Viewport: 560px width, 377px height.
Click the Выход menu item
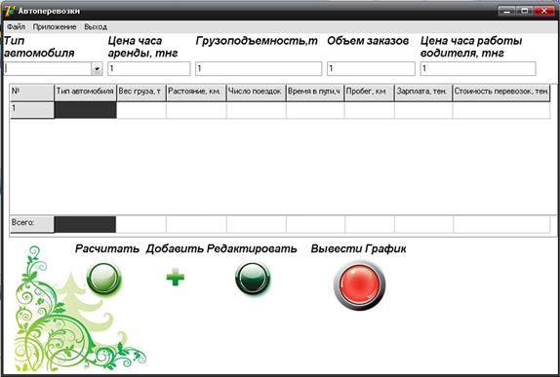[96, 26]
